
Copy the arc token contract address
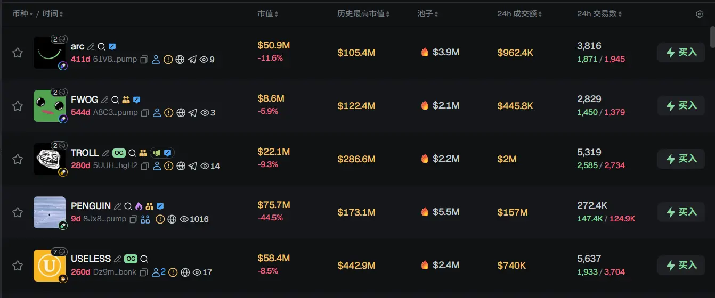[x=144, y=60]
